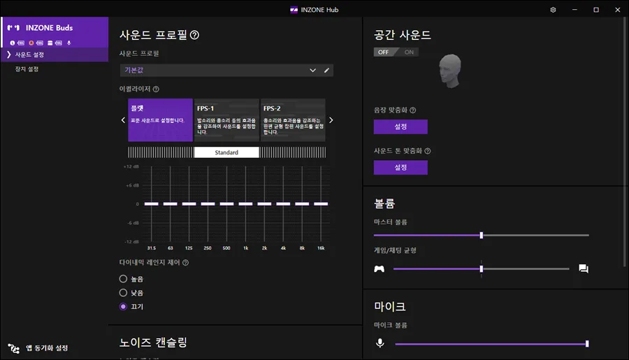Edit the sound profile with pencil icon
The height and width of the screenshot is (360, 629).
coord(326,70)
